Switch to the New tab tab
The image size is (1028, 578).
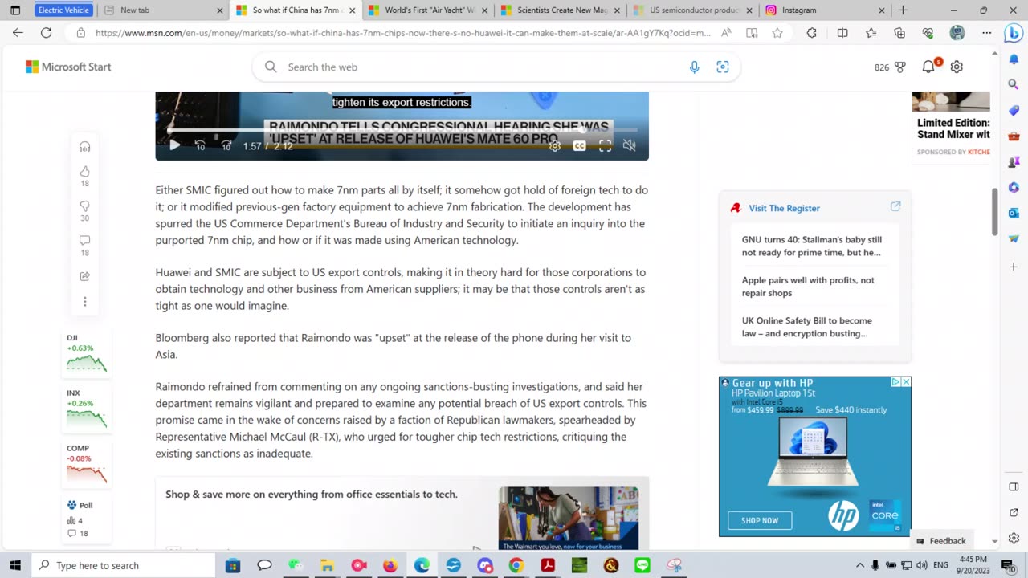(163, 10)
